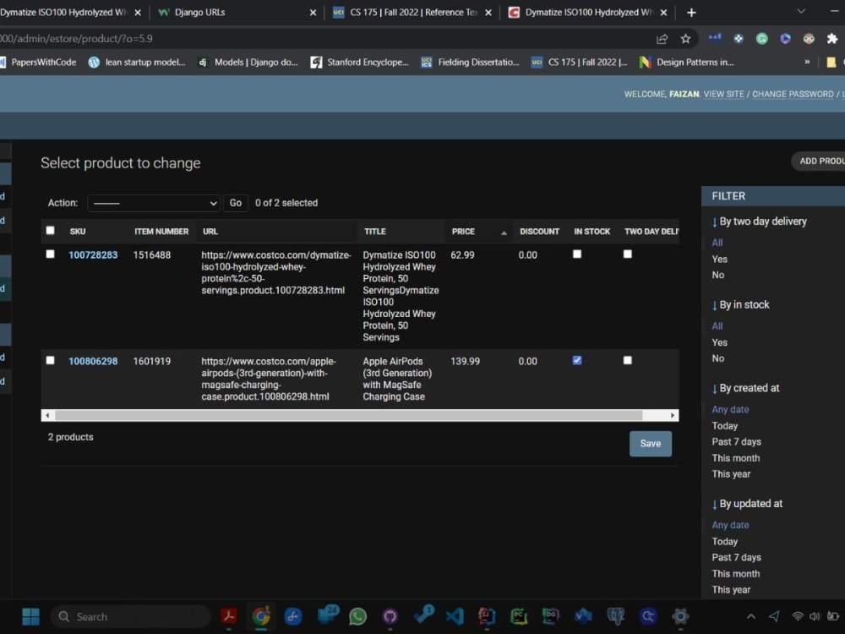Click the Save button
This screenshot has width=845, height=634.
tap(650, 443)
